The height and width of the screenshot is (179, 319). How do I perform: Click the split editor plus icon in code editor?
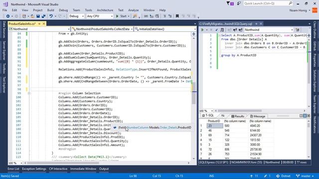[x=194, y=34]
